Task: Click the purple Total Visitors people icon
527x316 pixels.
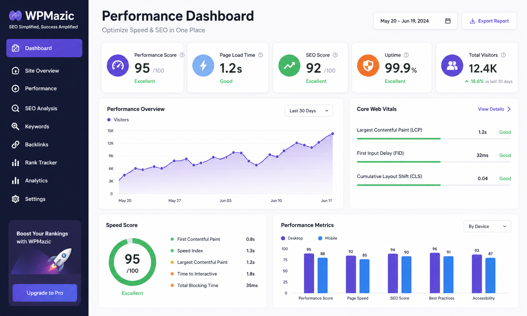Action: [x=452, y=65]
